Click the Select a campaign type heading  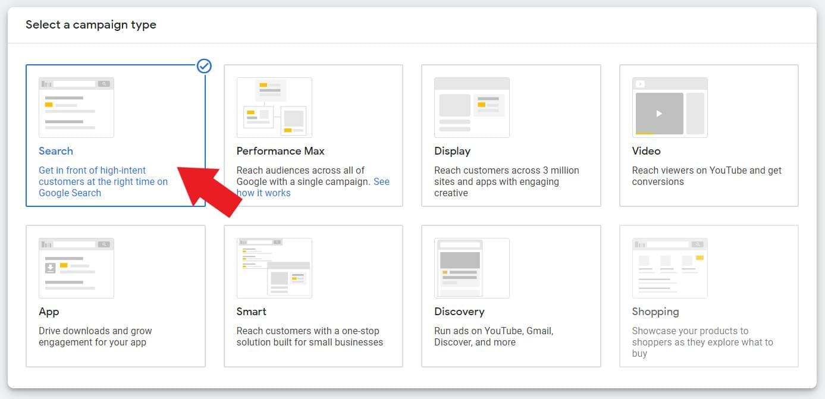coord(90,24)
